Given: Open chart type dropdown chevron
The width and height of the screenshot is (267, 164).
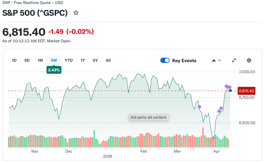Looking at the screenshot, I should click(x=219, y=60).
